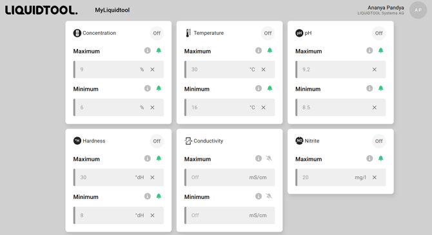Image resolution: width=432 pixels, height=235 pixels.
Task: Open the AP user avatar
Action: (x=418, y=10)
